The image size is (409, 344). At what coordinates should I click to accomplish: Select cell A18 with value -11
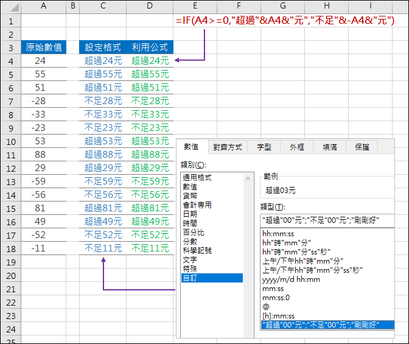coord(44,248)
